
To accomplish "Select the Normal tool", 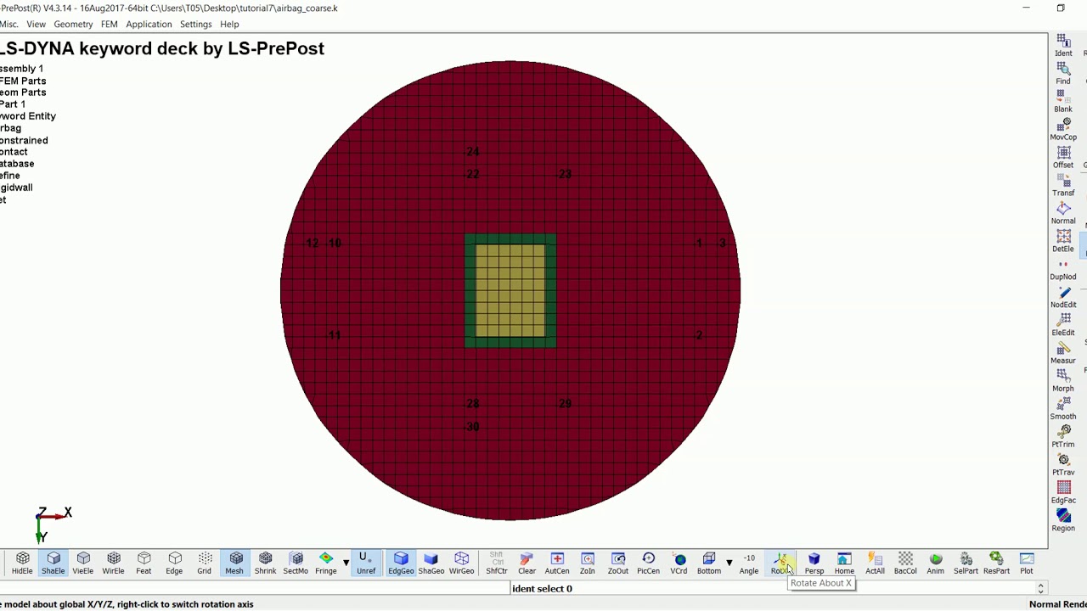I will click(x=1063, y=214).
